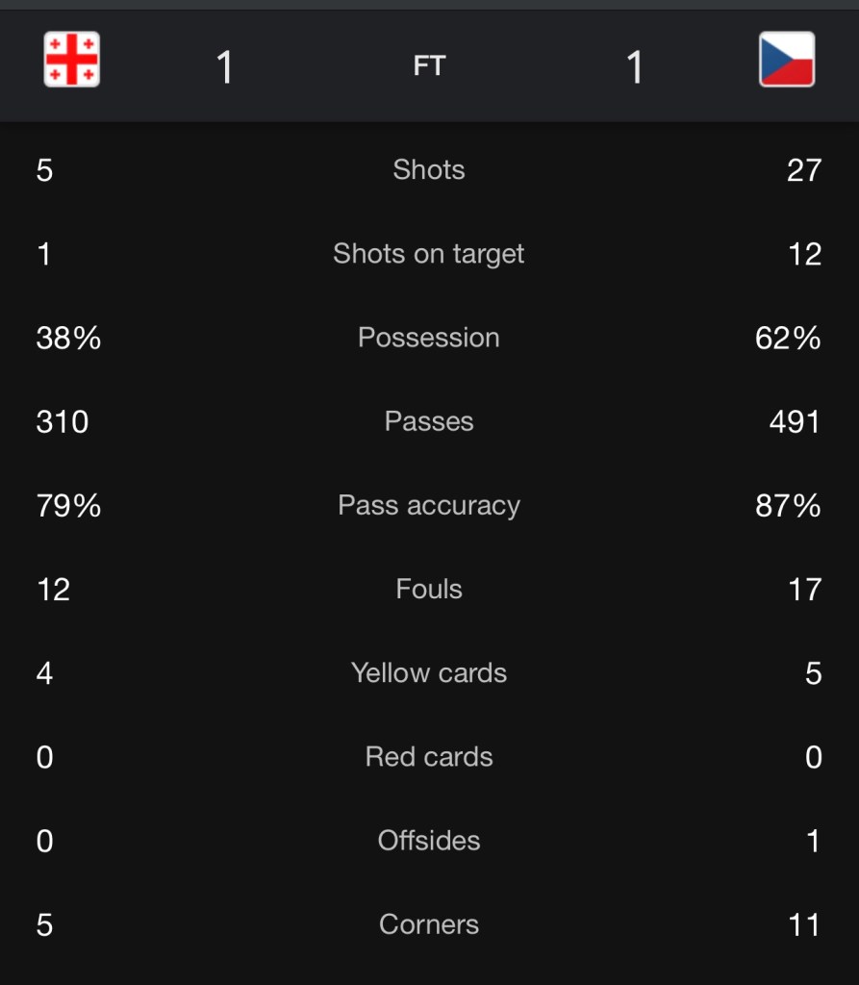Viewport: 859px width, 985px height.
Task: Tap the Yellow cards label
Action: pyautogui.click(x=429, y=673)
